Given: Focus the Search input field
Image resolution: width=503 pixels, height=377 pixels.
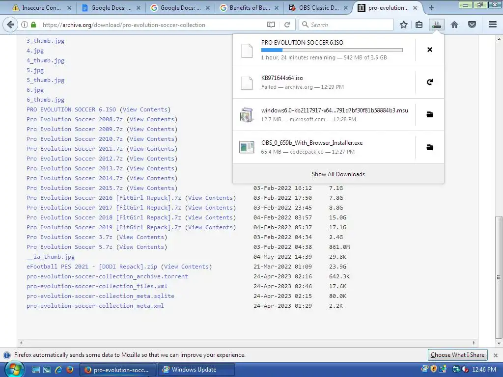Looking at the screenshot, I should point(346,25).
